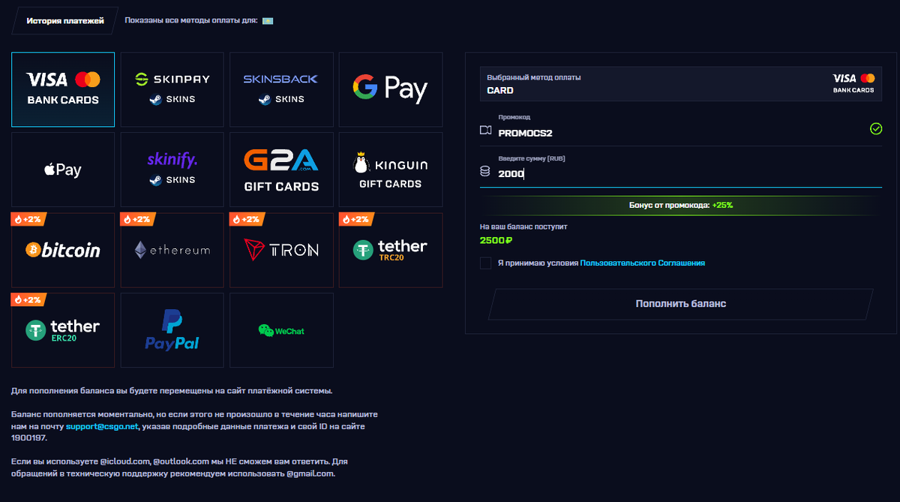Click the selected payment method CARD box
900x502 pixels.
coord(681,83)
